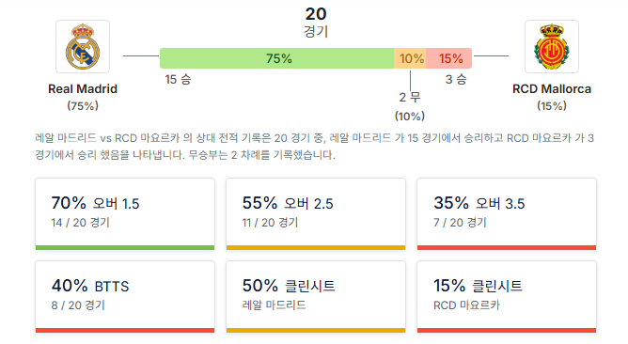Select the orange 10% draw segment
This screenshot has width=628, height=344.
coord(410,58)
